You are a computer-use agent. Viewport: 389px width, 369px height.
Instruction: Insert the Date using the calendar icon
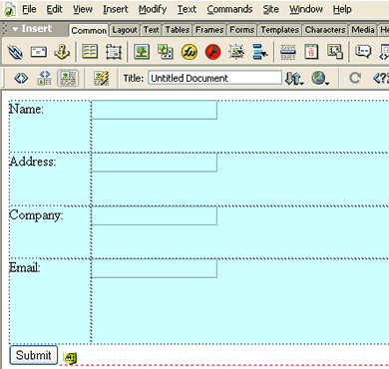point(311,52)
